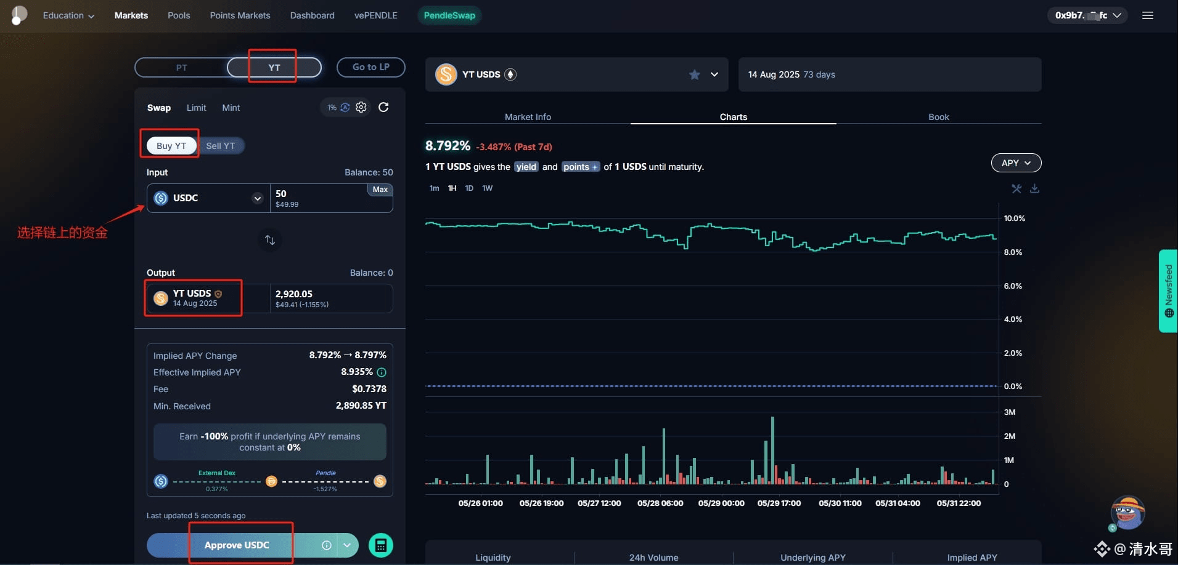1178x565 pixels.
Task: Click the shield icon beside YT USDS output
Action: coord(218,294)
